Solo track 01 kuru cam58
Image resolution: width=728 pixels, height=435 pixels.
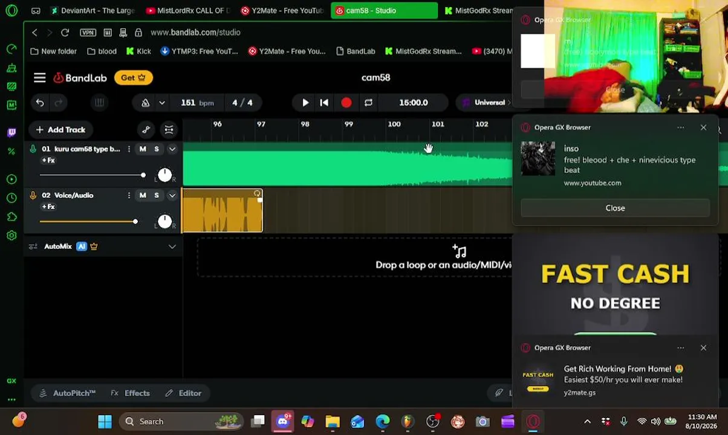pyautogui.click(x=157, y=149)
